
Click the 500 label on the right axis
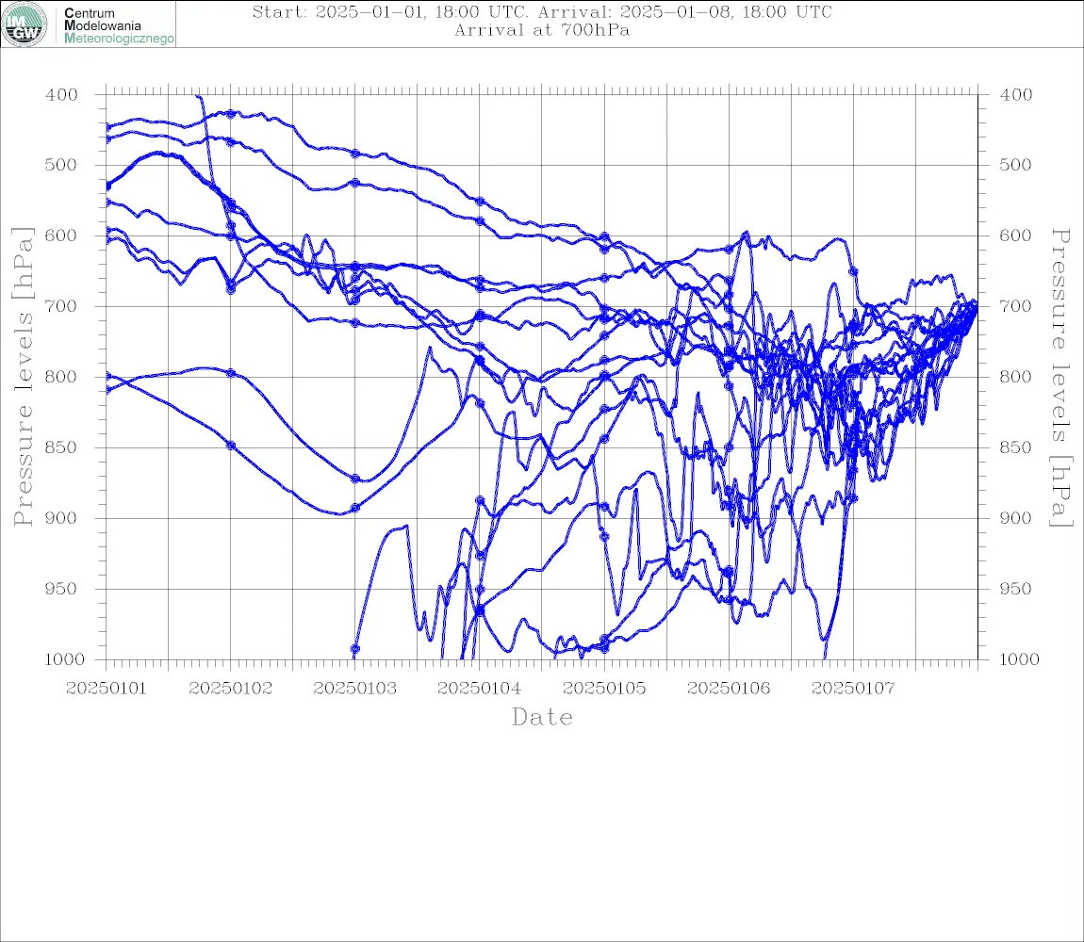pos(1015,165)
